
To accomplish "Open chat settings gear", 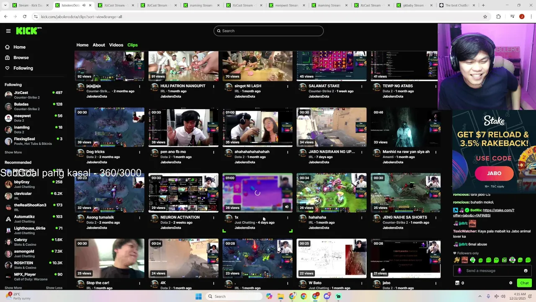I will point(510,283).
